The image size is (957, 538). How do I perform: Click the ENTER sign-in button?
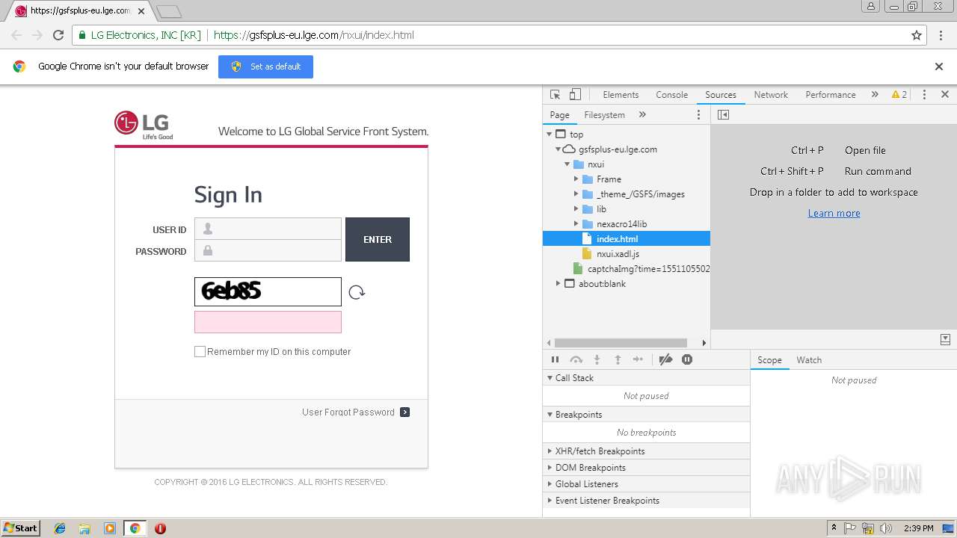pyautogui.click(x=378, y=239)
